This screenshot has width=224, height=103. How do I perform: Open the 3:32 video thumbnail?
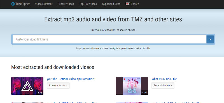click(27, 86)
